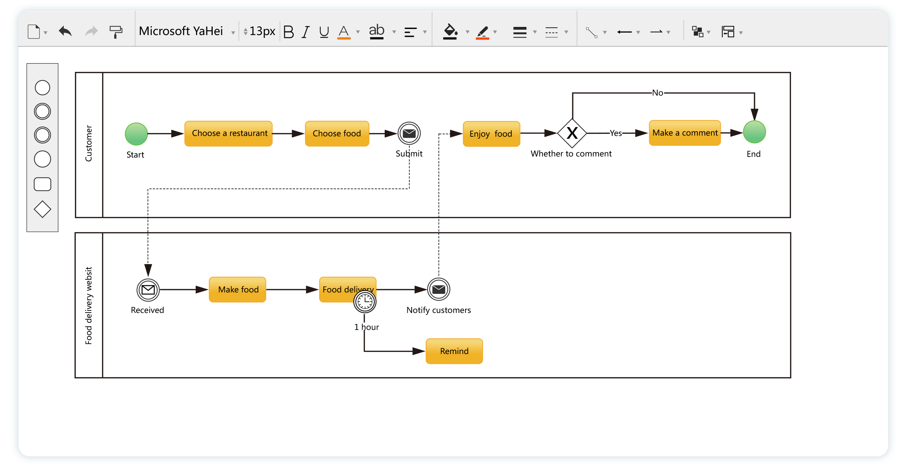The height and width of the screenshot is (468, 906).
Task: Toggle underline formatting
Action: click(324, 32)
